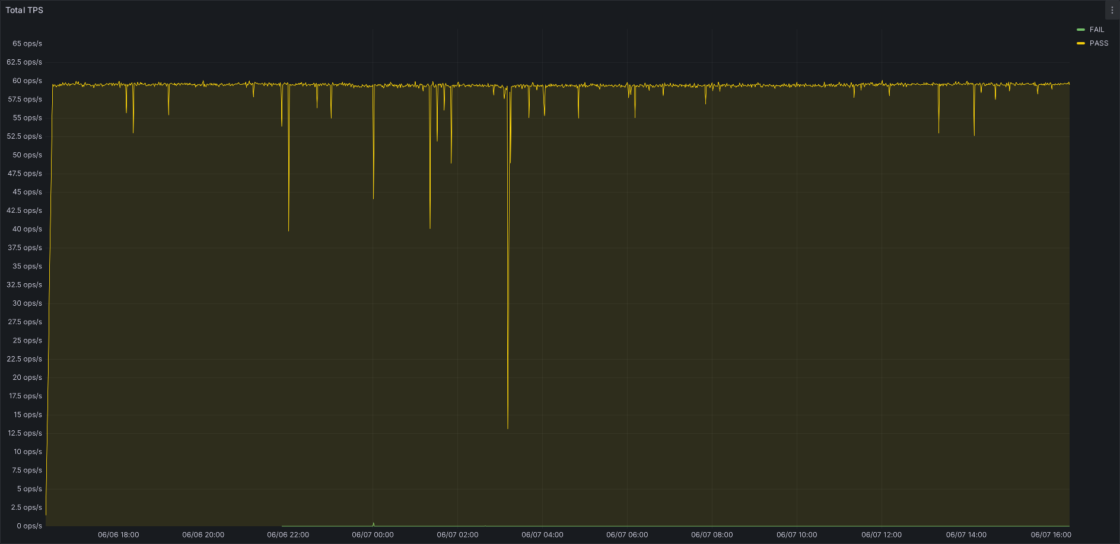Click the 12.5 ops/s axis label
This screenshot has height=544, width=1120.
click(25, 433)
